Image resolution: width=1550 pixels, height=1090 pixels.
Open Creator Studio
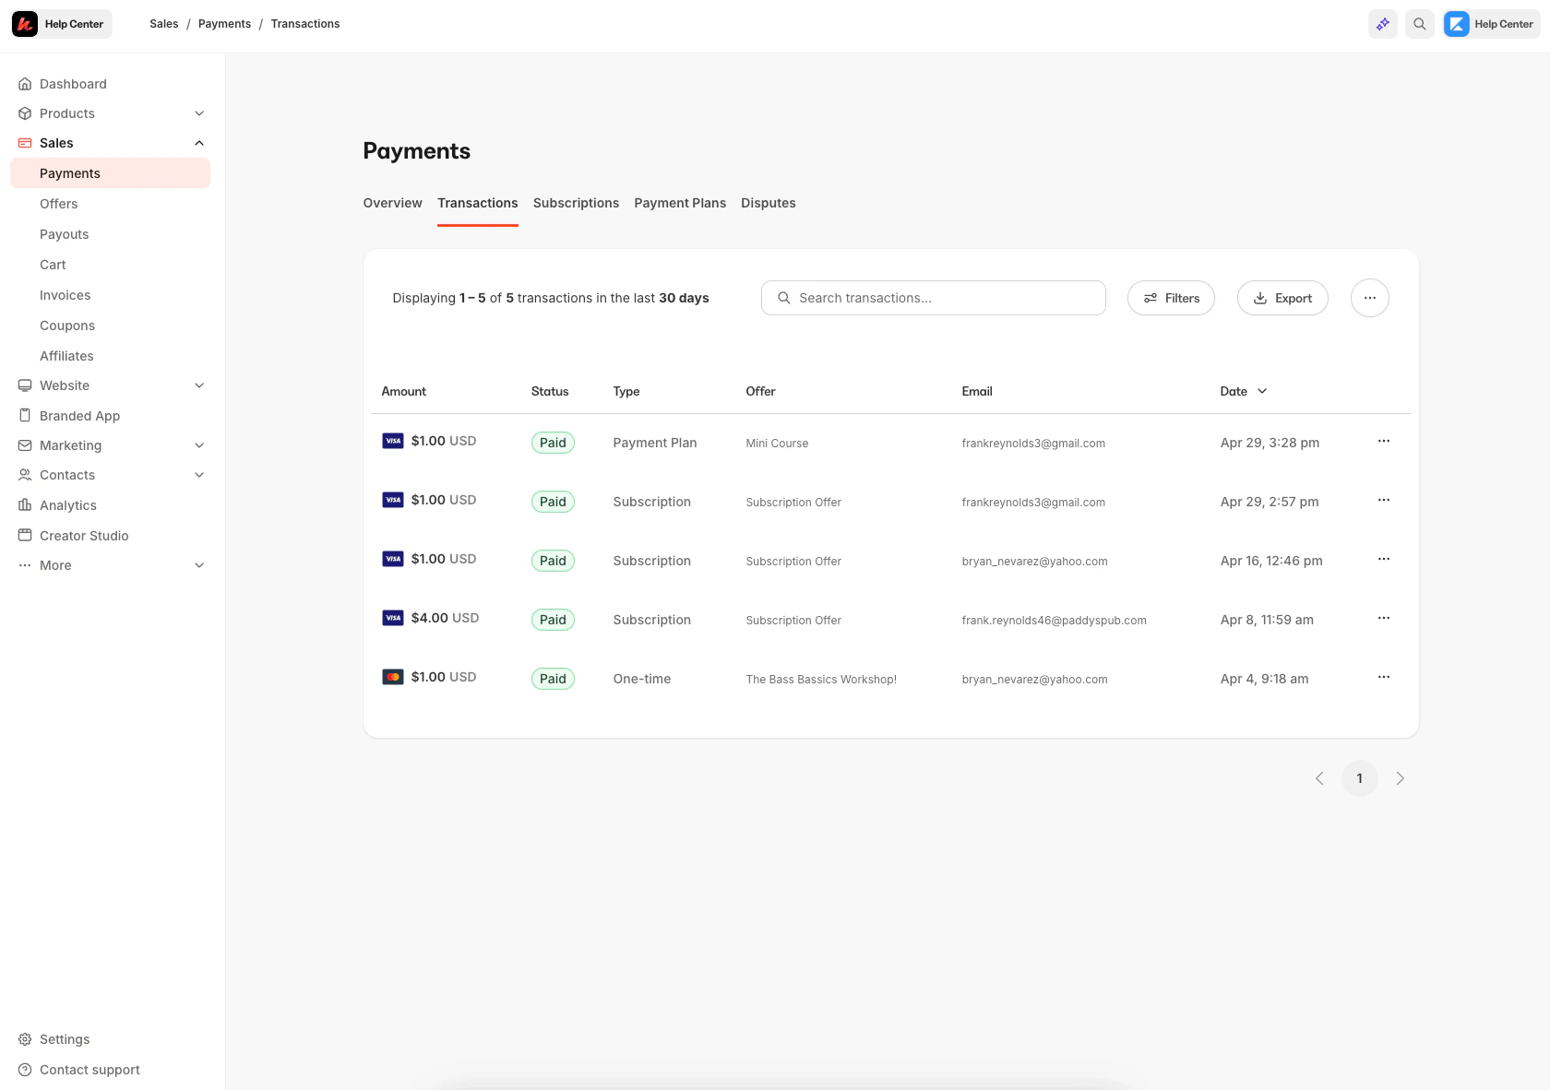(x=85, y=535)
